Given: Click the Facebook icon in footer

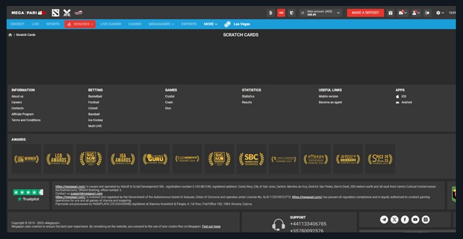Looking at the screenshot, I should coord(405,220).
